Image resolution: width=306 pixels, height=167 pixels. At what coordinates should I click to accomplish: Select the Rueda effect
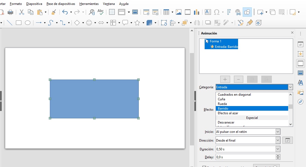[x=252, y=104]
